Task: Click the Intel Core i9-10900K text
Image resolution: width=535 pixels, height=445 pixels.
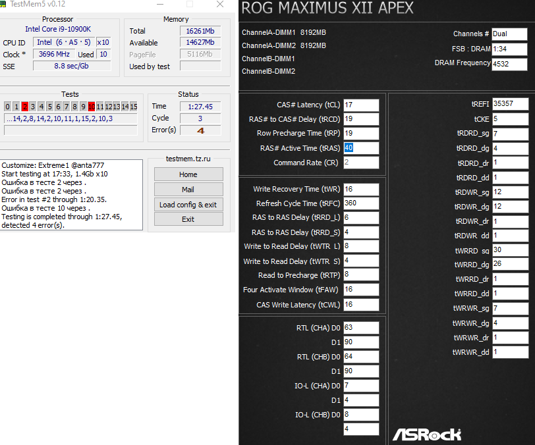Action: 58,30
